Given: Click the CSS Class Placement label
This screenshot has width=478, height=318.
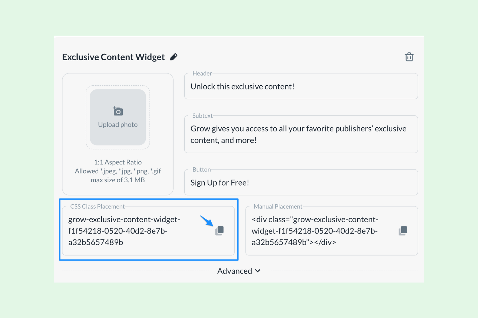Looking at the screenshot, I should coord(97,206).
